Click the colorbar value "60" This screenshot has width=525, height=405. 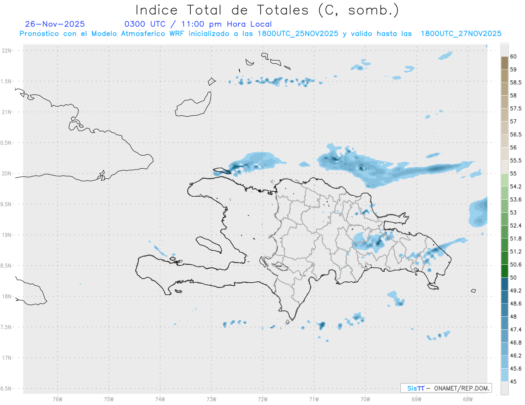[514, 56]
